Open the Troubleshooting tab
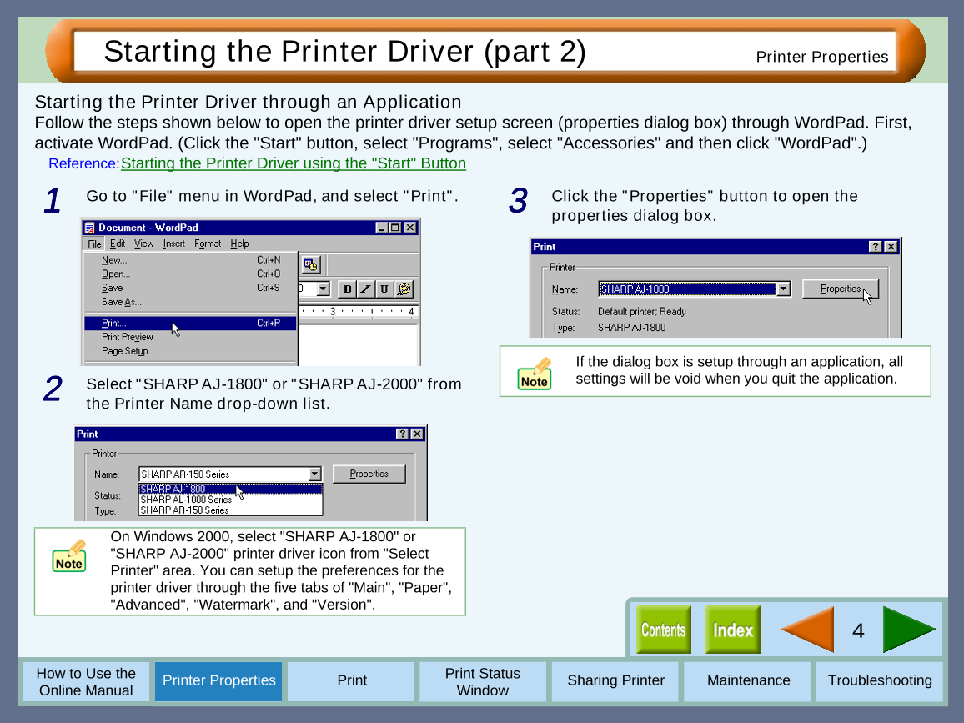The width and height of the screenshot is (964, 723). (880, 681)
